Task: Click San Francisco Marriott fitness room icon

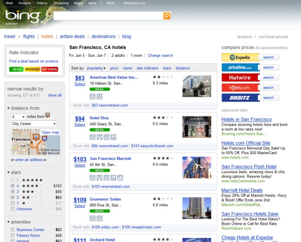Action: click(x=99, y=177)
